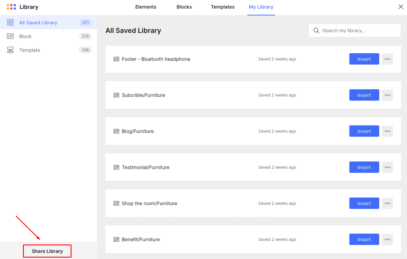Select the All Saved Library grid icon

(10, 22)
